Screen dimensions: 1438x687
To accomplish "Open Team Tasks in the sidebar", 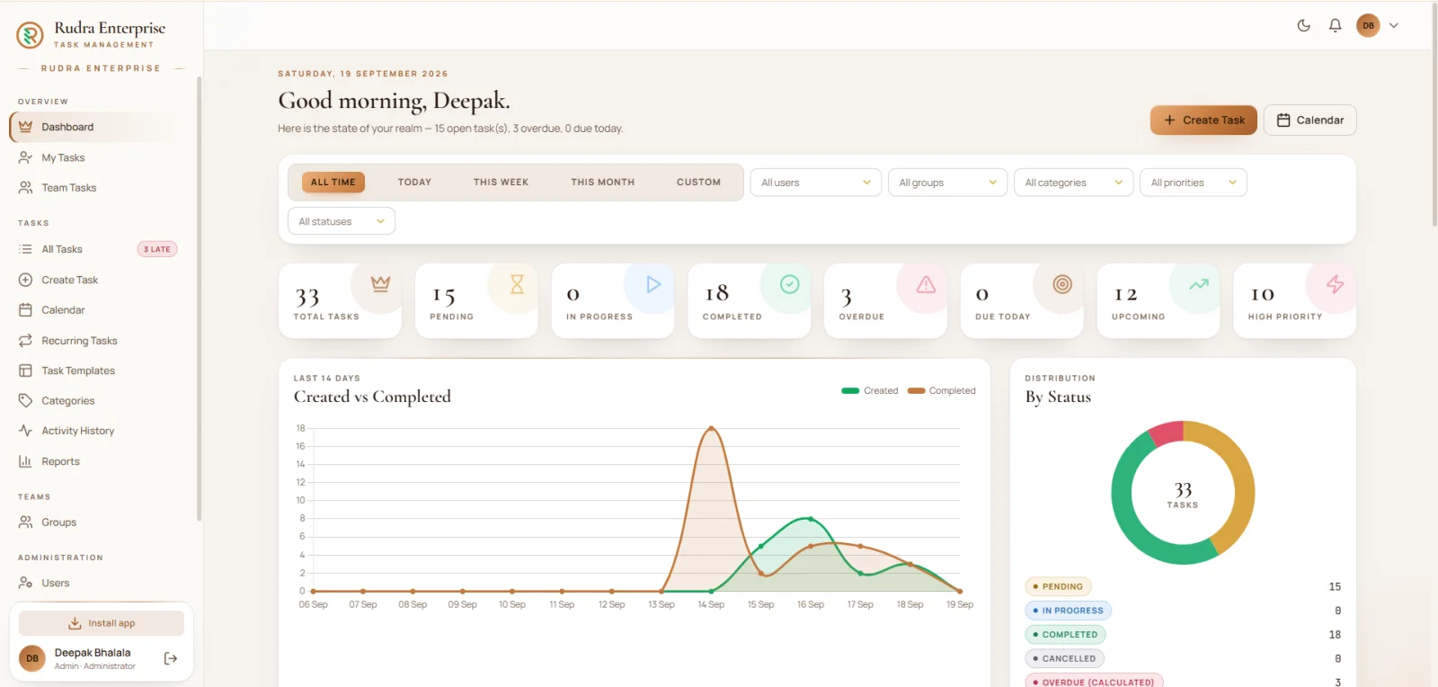I will click(102, 188).
